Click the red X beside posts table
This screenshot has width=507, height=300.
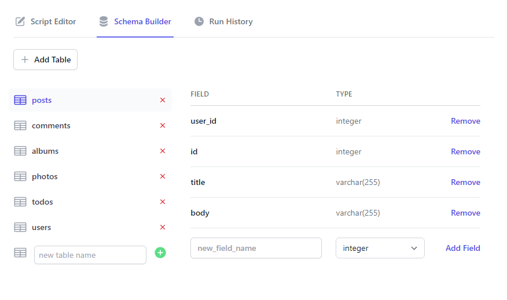pos(163,100)
